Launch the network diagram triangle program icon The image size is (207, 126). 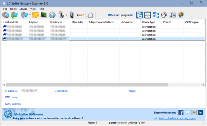(172, 15)
